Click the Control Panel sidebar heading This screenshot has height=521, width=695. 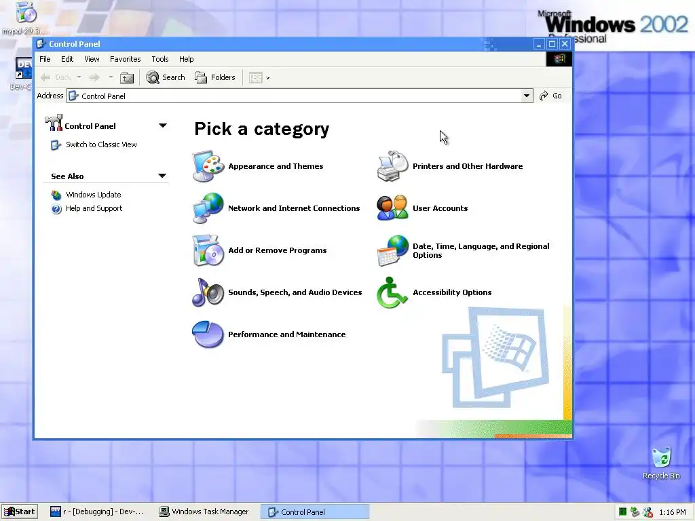pos(90,126)
